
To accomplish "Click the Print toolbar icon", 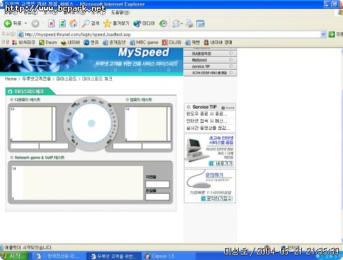I will (x=189, y=23).
